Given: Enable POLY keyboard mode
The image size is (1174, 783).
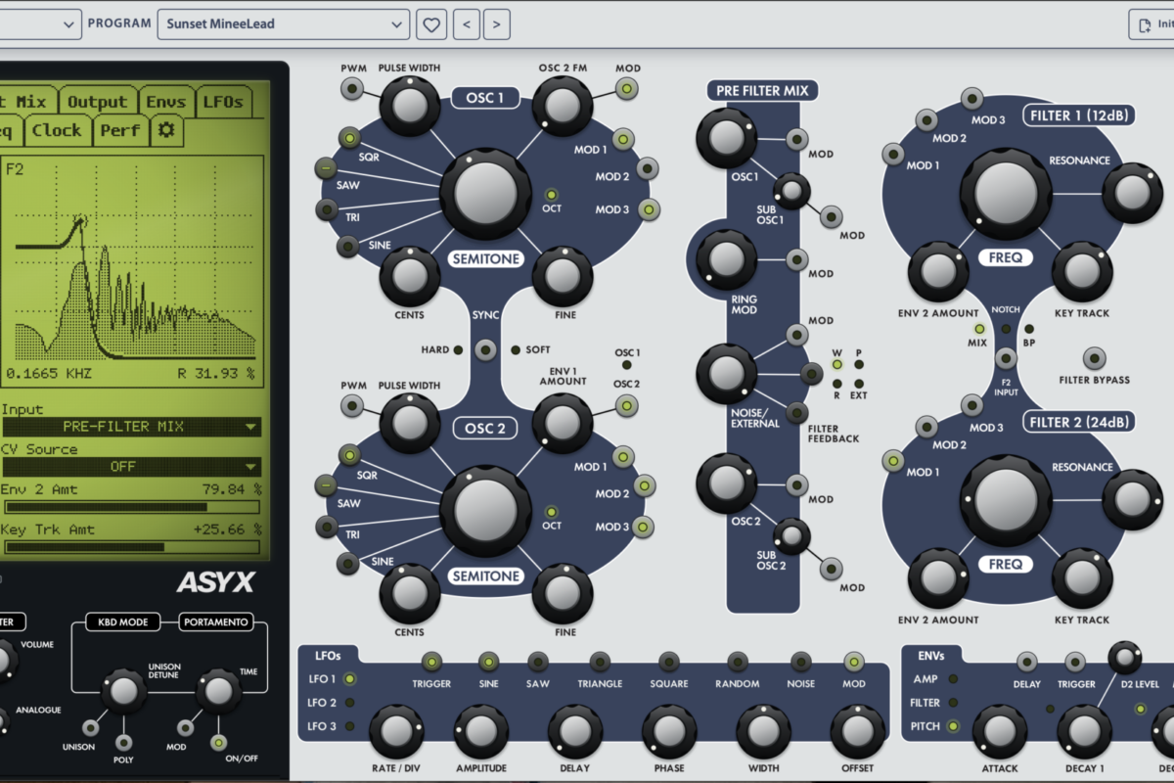Looking at the screenshot, I should (123, 743).
